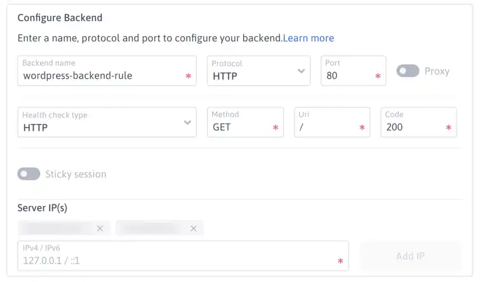Enable the Proxy toggle switch
480x282 pixels.
(408, 71)
